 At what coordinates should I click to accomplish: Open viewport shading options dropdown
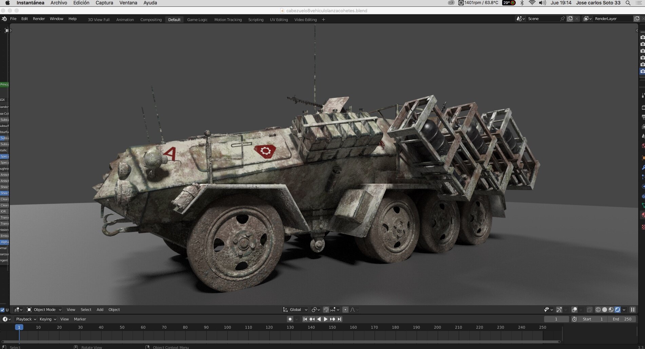(624, 310)
